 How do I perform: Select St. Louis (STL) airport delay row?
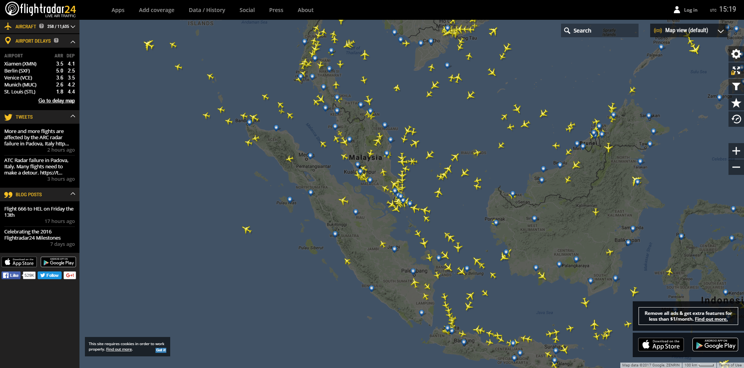click(40, 92)
